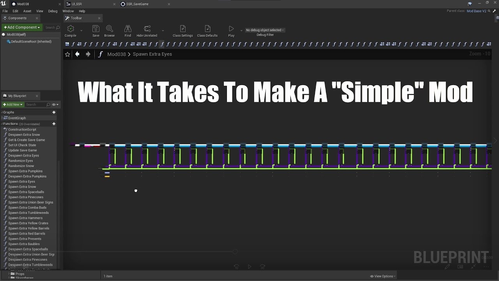Close the Components panel tab
Screen dimensions: 499x281
[x=37, y=18]
